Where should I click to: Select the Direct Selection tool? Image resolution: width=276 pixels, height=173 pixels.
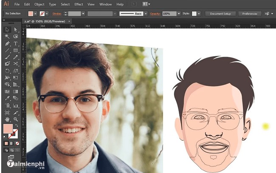pyautogui.click(x=16, y=30)
